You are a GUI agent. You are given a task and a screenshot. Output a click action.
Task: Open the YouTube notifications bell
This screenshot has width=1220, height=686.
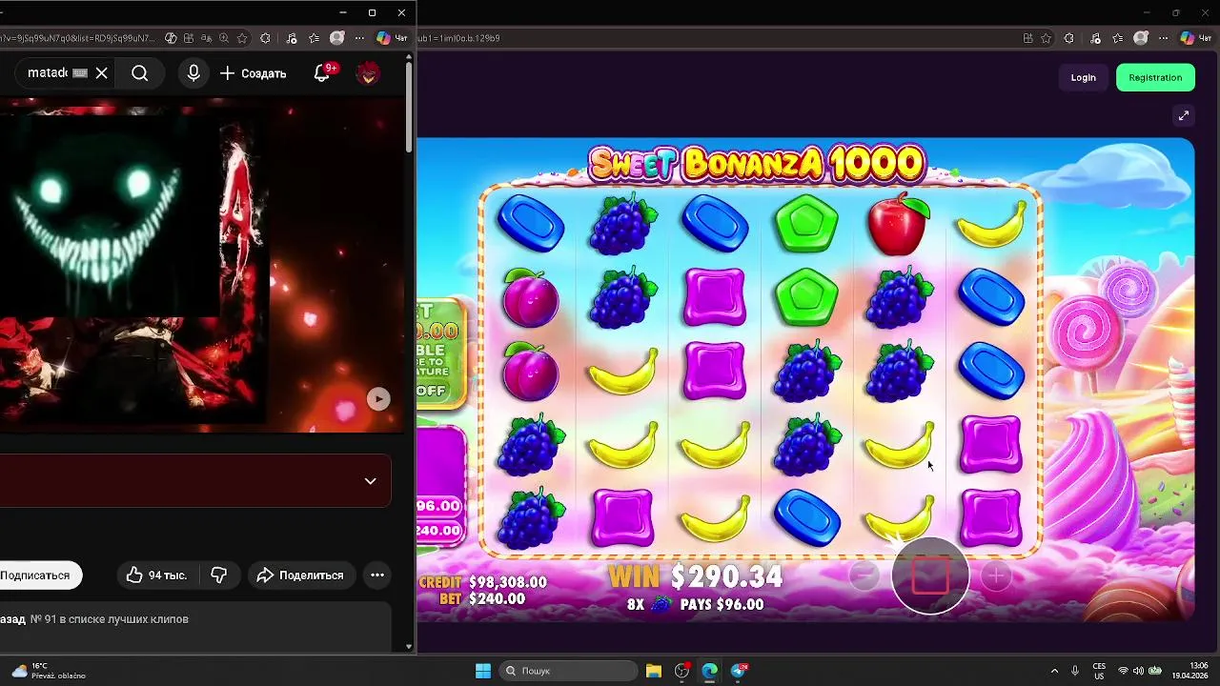(322, 73)
